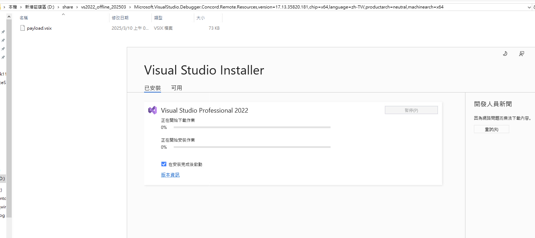
Task: Expand the chevron right after 本機
Action: tap(21, 7)
